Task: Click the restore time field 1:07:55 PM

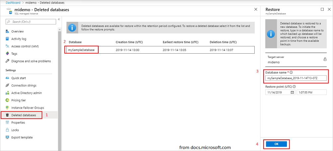Action: (x=311, y=92)
